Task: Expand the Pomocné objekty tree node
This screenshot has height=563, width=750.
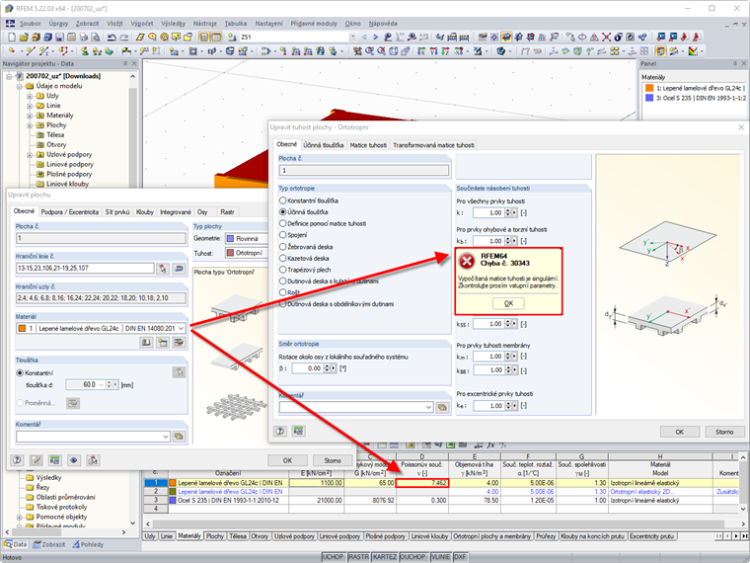Action: pos(20,517)
